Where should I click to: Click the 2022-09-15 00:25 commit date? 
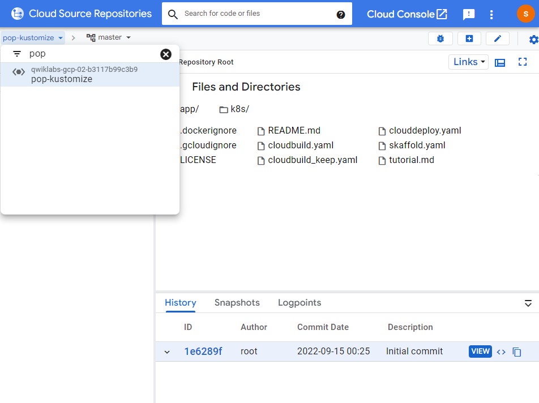(x=333, y=351)
